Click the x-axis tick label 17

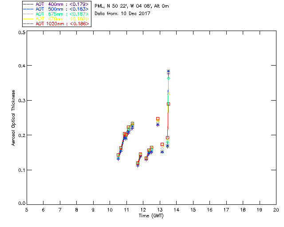pos(226,210)
